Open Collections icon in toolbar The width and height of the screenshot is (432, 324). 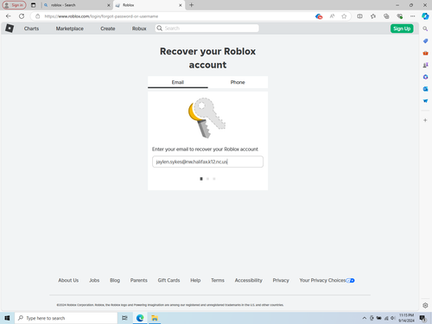pyautogui.click(x=386, y=16)
